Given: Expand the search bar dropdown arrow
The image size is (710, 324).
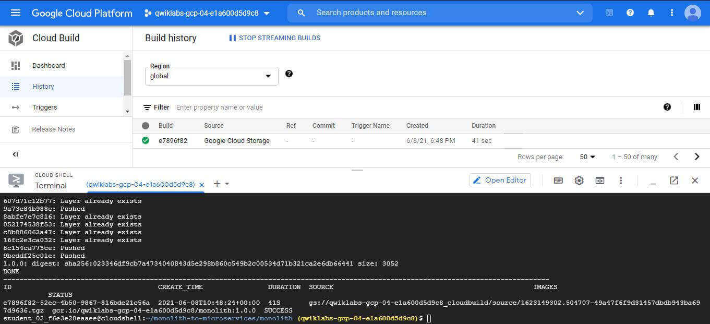Looking at the screenshot, I should [x=580, y=13].
